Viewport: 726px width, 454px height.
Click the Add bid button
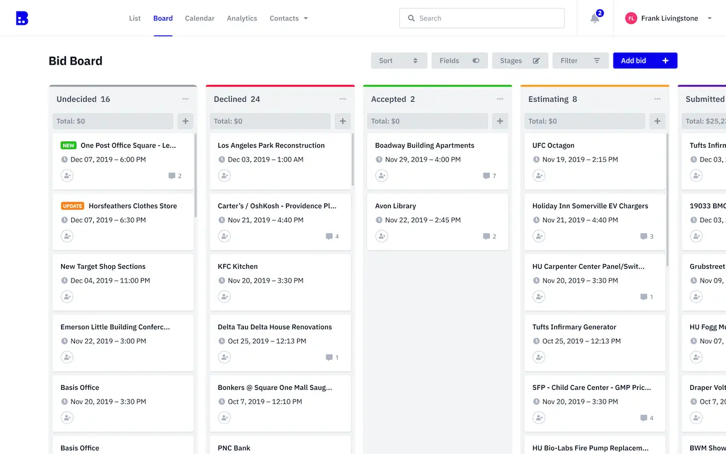(645, 61)
